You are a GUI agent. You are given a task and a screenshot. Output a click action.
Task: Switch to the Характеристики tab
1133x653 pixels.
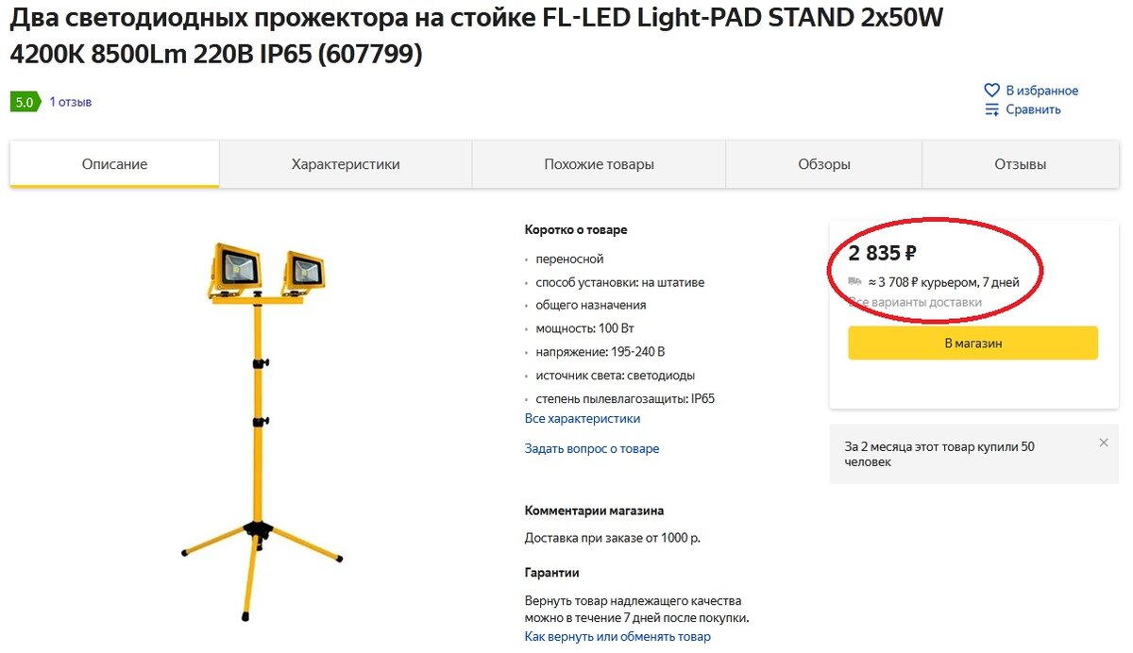pyautogui.click(x=346, y=164)
